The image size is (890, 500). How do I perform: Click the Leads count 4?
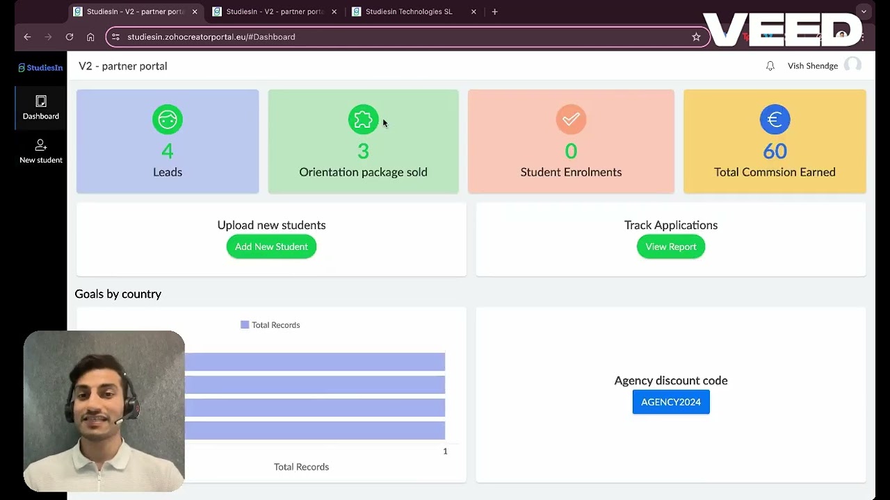168,151
